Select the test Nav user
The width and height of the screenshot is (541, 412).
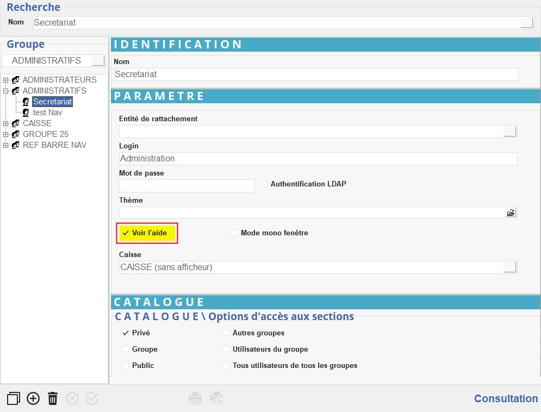(x=47, y=113)
